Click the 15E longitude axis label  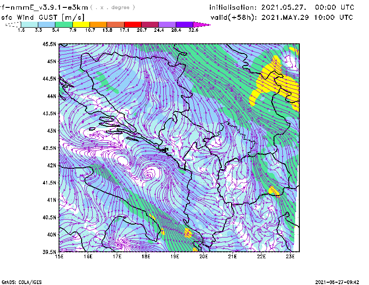click(59, 256)
